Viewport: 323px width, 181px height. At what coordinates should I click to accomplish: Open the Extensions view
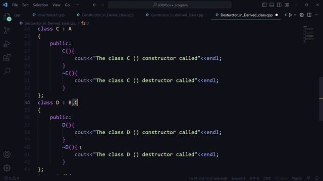7,58
